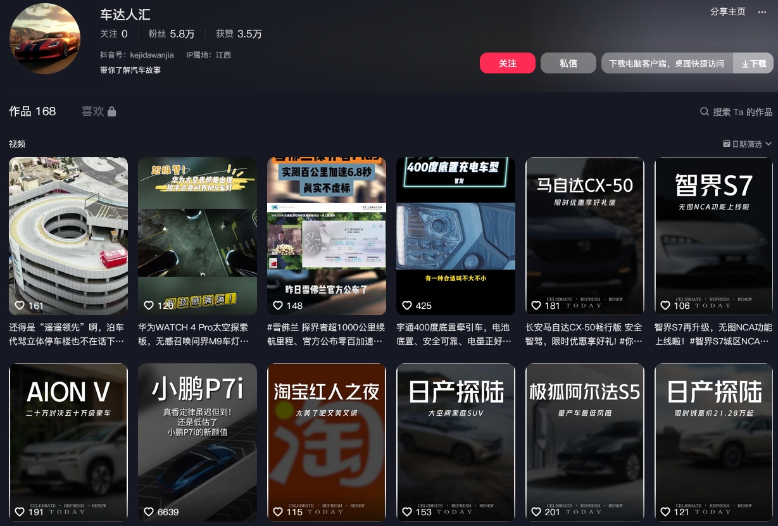Open the 华为太空表 M9 video thumbnail
This screenshot has width=778, height=526.
[198, 236]
